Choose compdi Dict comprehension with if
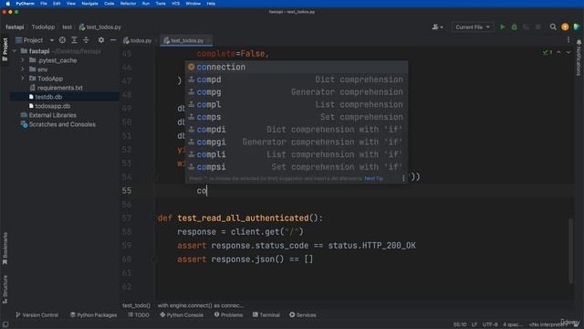This screenshot has width=584, height=329. point(297,130)
